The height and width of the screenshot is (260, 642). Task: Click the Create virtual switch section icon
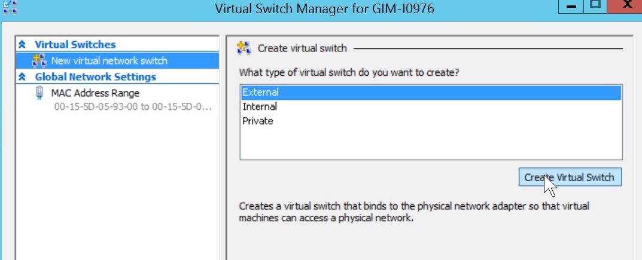coord(244,48)
